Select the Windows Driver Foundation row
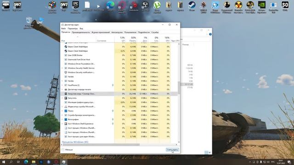294x165 pixels. (x=119, y=64)
